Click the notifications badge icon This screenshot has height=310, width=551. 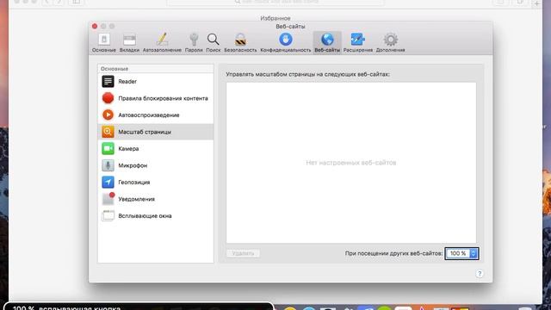tap(108, 199)
